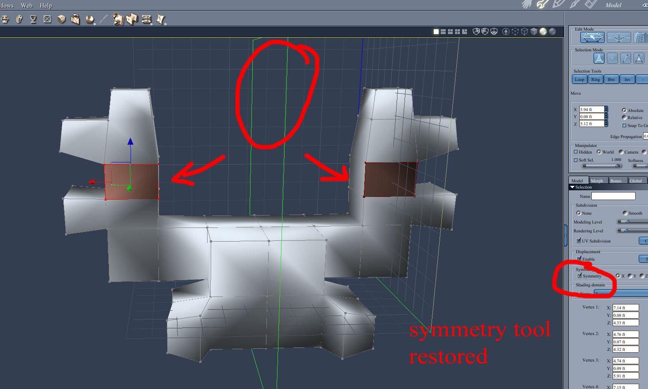Open the Assemble room hand icon

coord(527,4)
